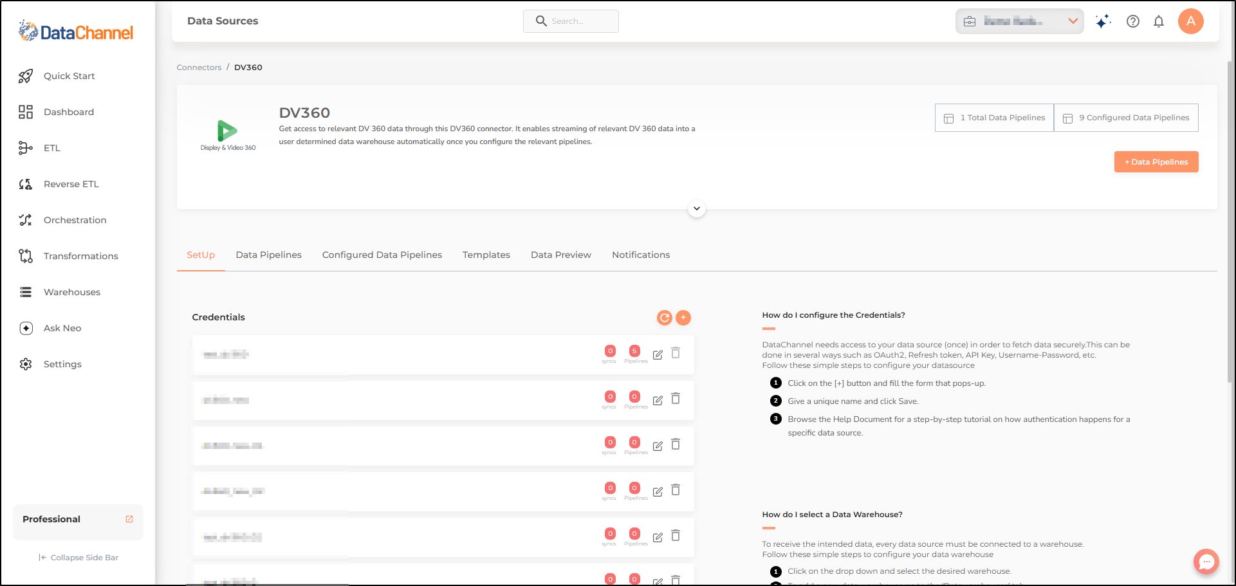
Task: Delete the second credential in the list
Action: (676, 399)
